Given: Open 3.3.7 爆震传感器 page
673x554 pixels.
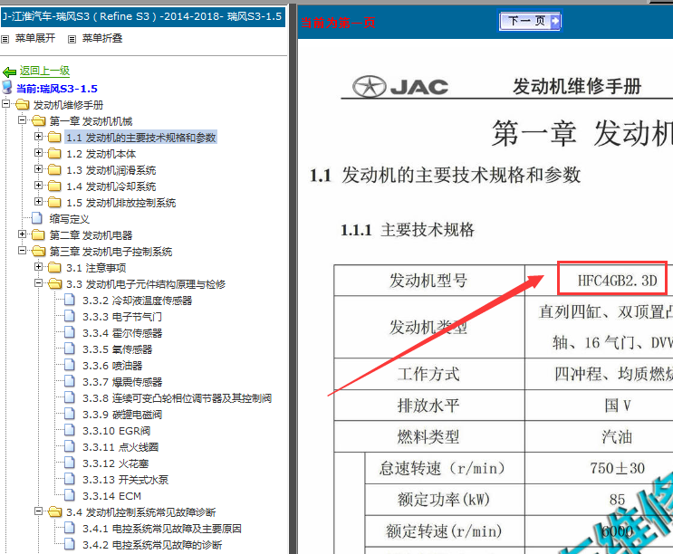Looking at the screenshot, I should click(x=122, y=382).
